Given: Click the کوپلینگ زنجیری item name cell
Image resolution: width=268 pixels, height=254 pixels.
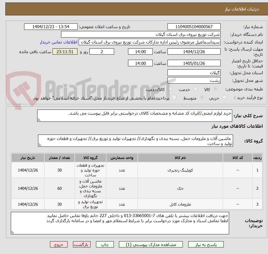Looking at the screenshot, I should [180, 170].
